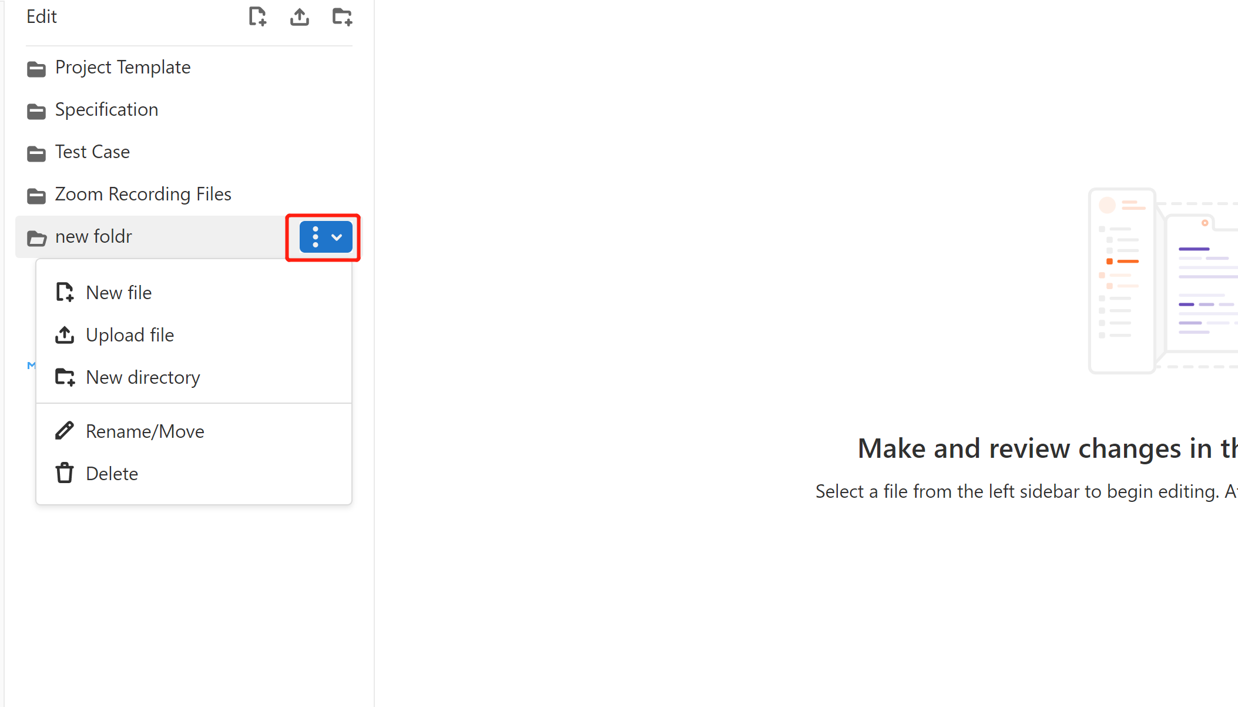1238x707 pixels.
Task: Click the new foldr folder tree item
Action: coord(93,236)
